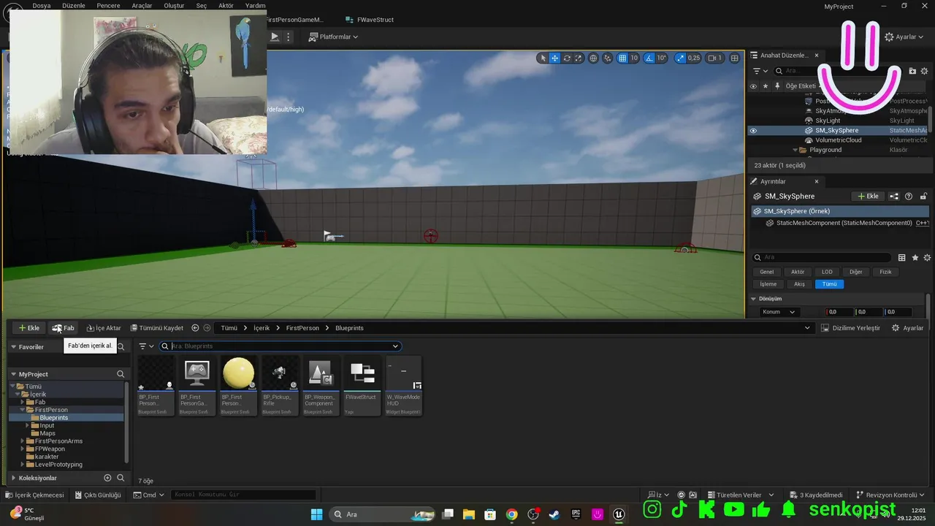
Task: Open the Outliner settings gear
Action: pos(926,71)
